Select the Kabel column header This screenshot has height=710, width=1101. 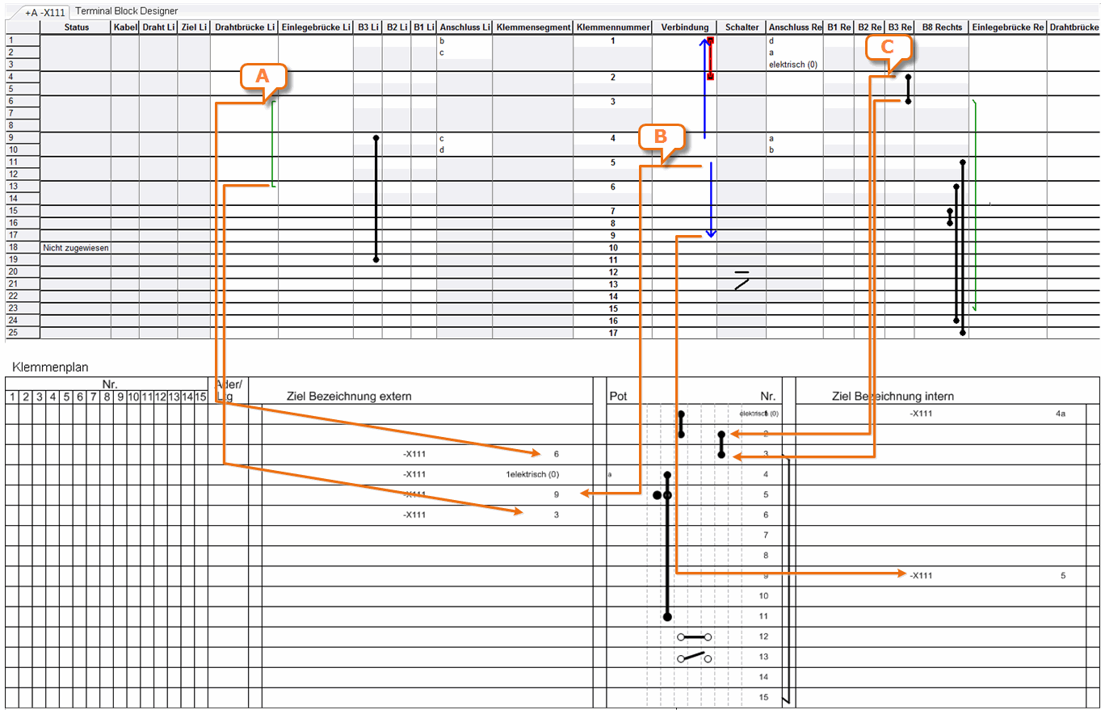coord(125,27)
